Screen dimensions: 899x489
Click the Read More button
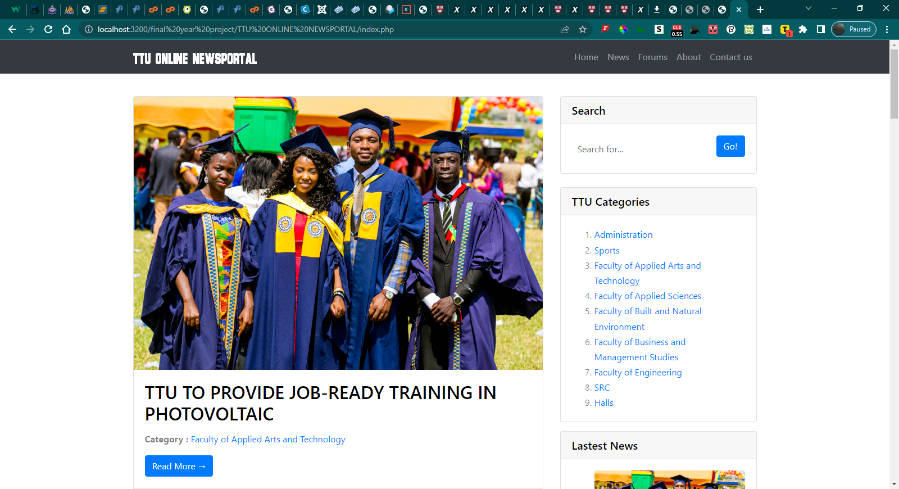[179, 466]
